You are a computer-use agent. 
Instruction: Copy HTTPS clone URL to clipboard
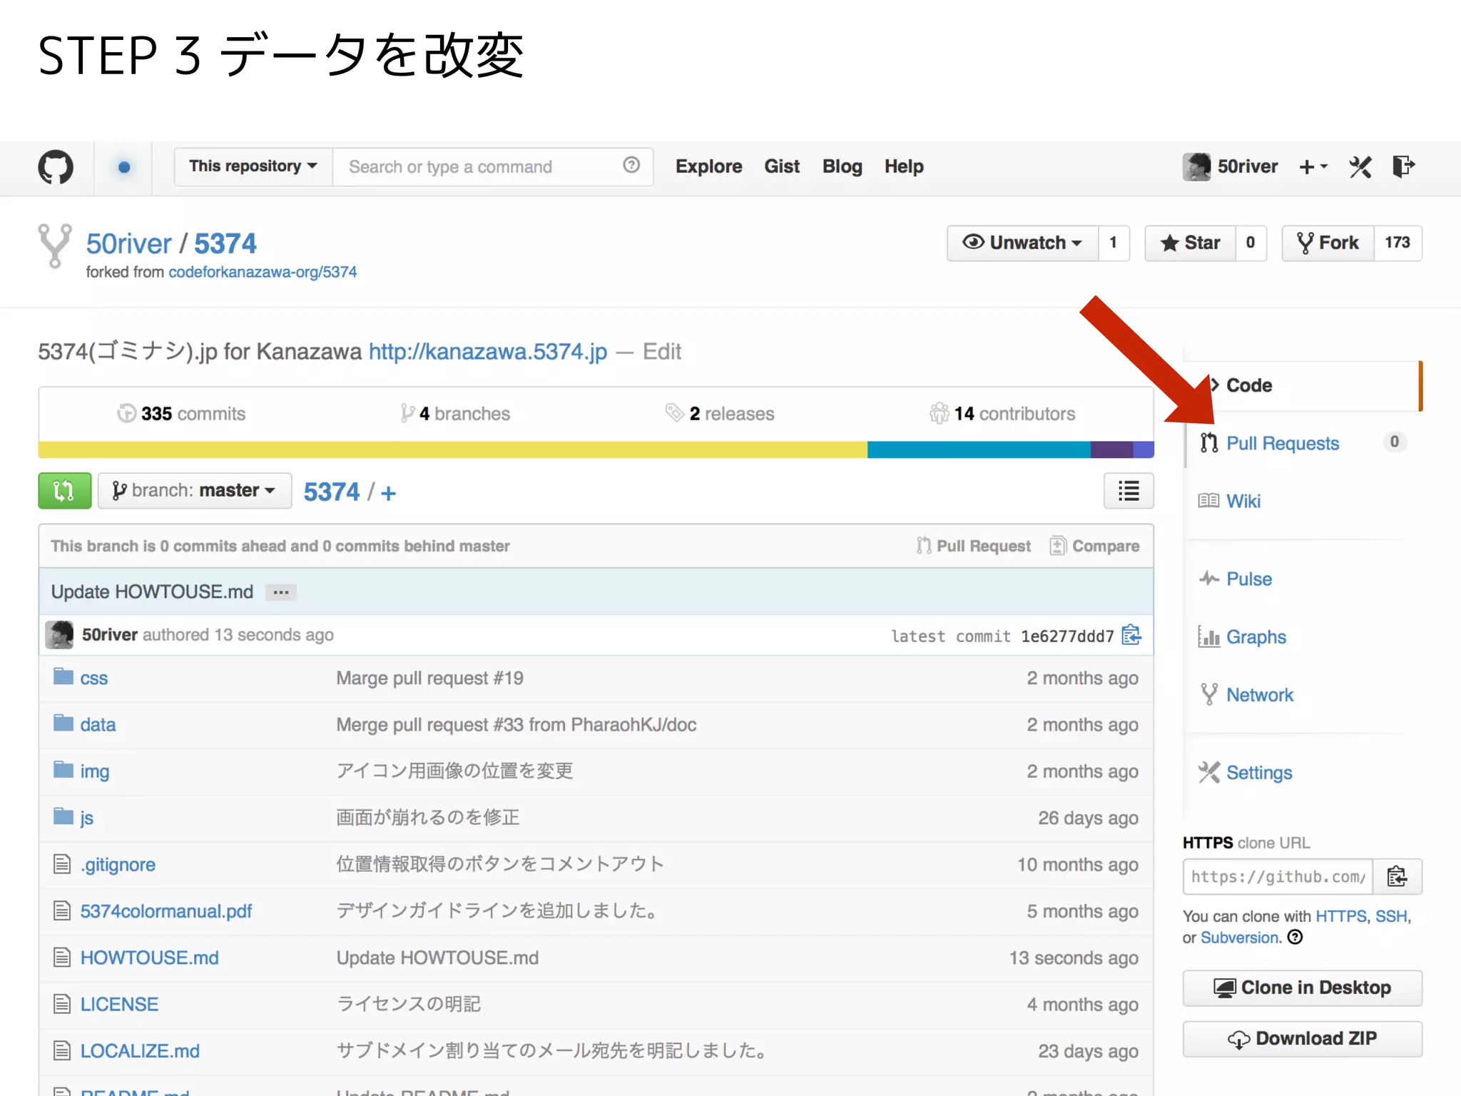pyautogui.click(x=1397, y=876)
